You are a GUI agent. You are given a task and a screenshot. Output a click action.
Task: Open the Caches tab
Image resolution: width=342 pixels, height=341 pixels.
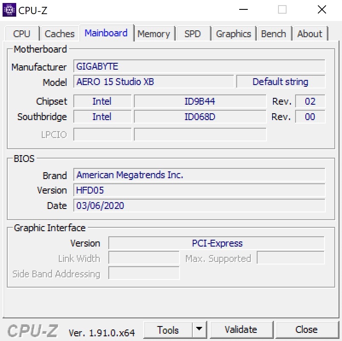[x=60, y=34]
